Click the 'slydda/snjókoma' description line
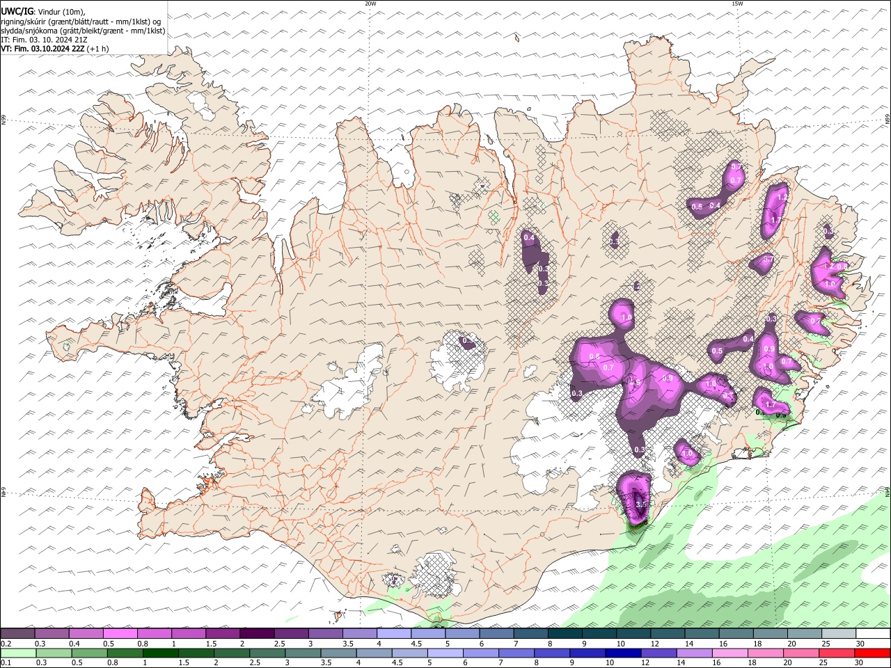The height and width of the screenshot is (668, 891). pos(83,31)
